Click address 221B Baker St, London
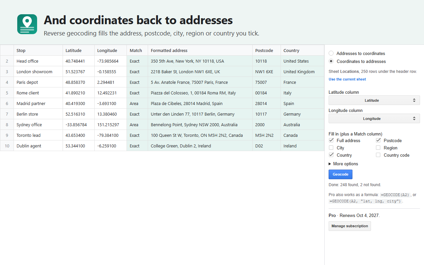 coord(200,72)
